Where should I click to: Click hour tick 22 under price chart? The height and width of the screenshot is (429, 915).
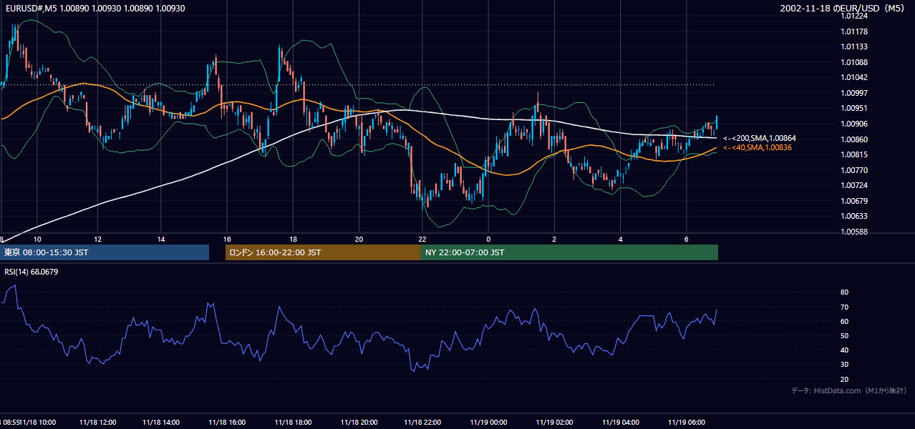[x=423, y=239]
